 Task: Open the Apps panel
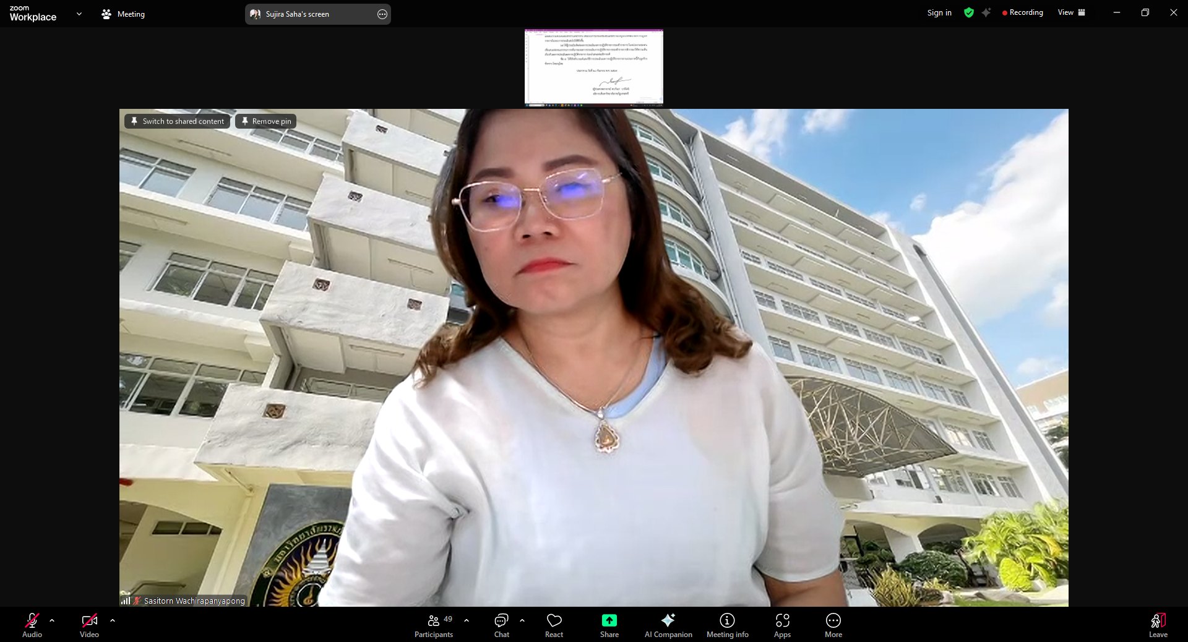click(x=782, y=625)
